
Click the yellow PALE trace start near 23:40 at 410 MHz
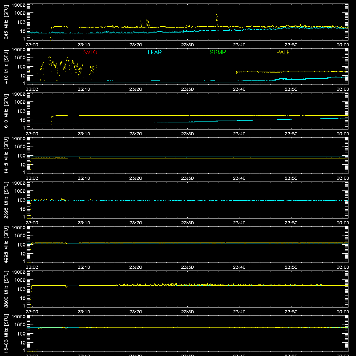tap(237, 73)
